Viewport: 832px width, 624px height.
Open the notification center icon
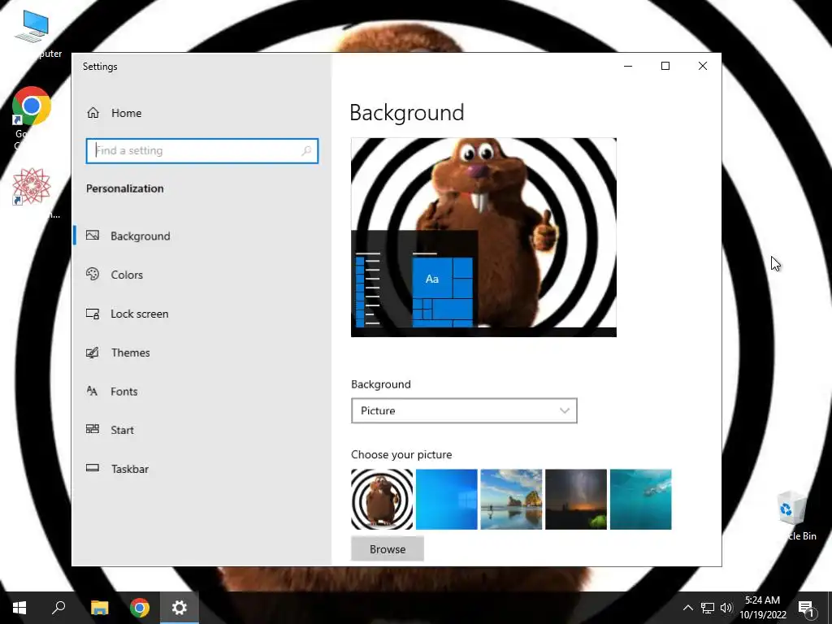(806, 608)
